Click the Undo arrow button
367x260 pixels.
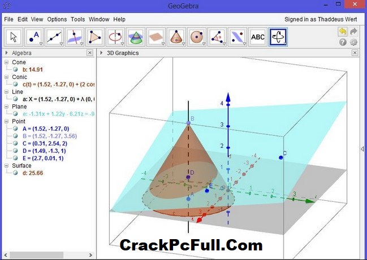pyautogui.click(x=343, y=32)
